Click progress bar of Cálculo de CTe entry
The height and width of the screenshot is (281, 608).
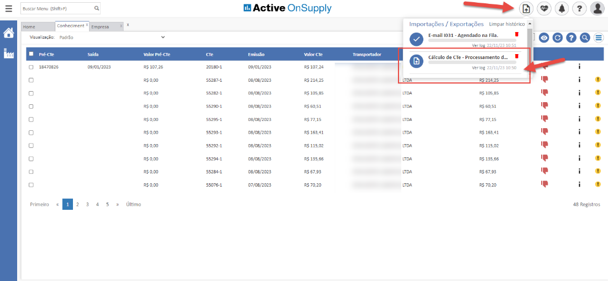(472, 62)
